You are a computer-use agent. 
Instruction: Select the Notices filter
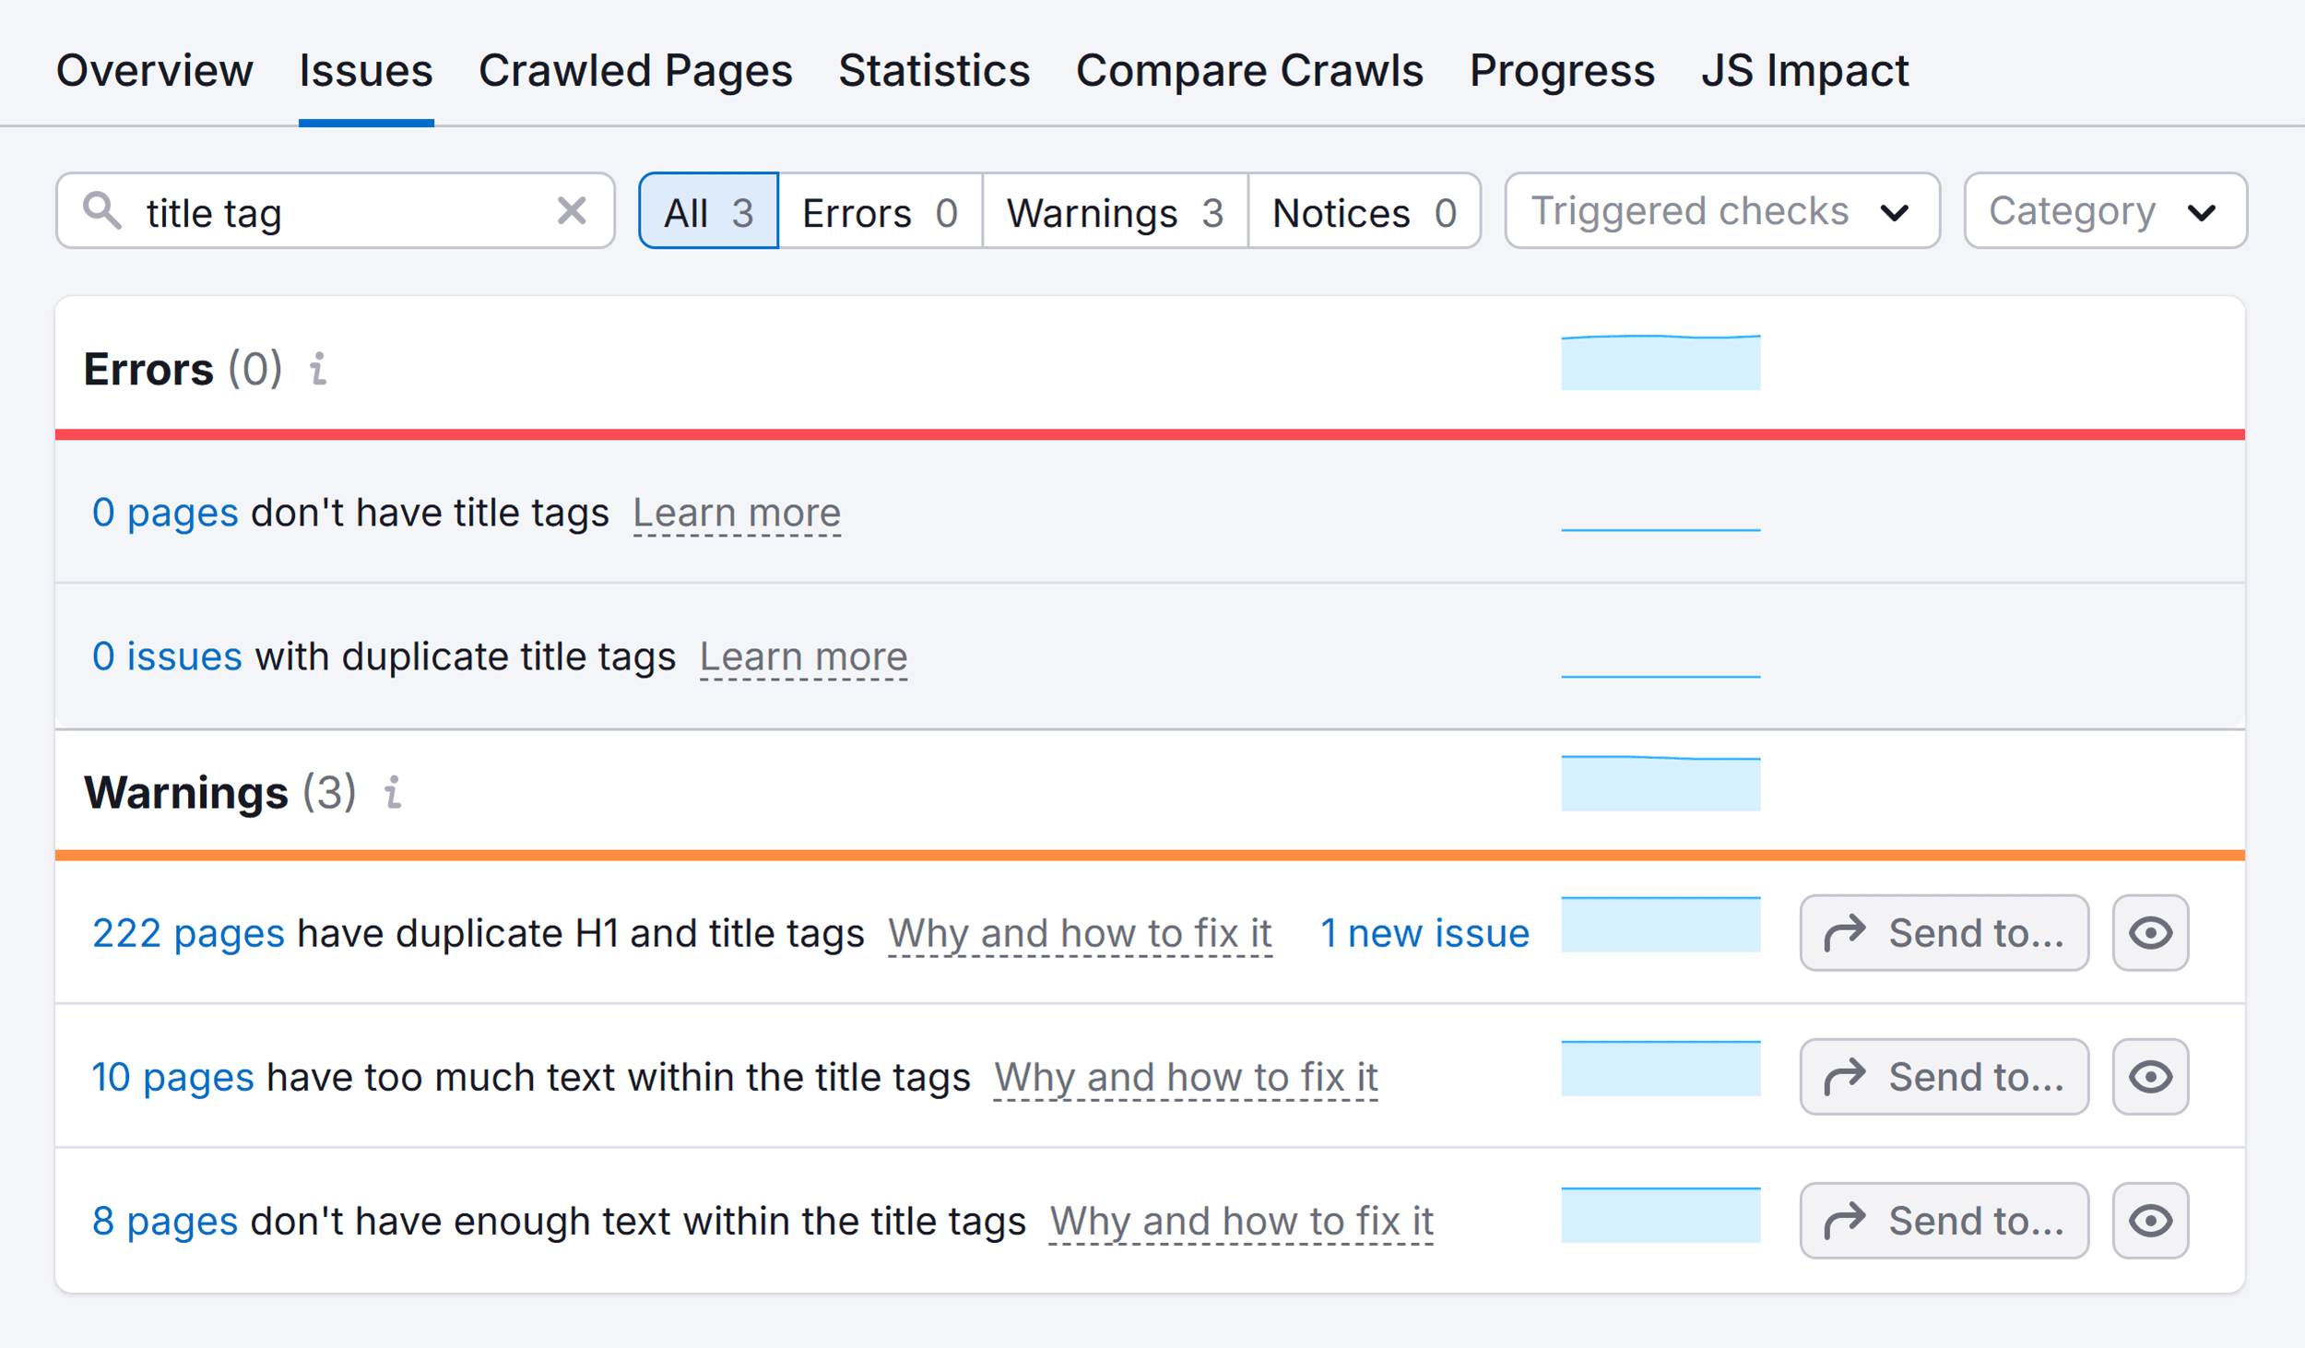tap(1365, 211)
